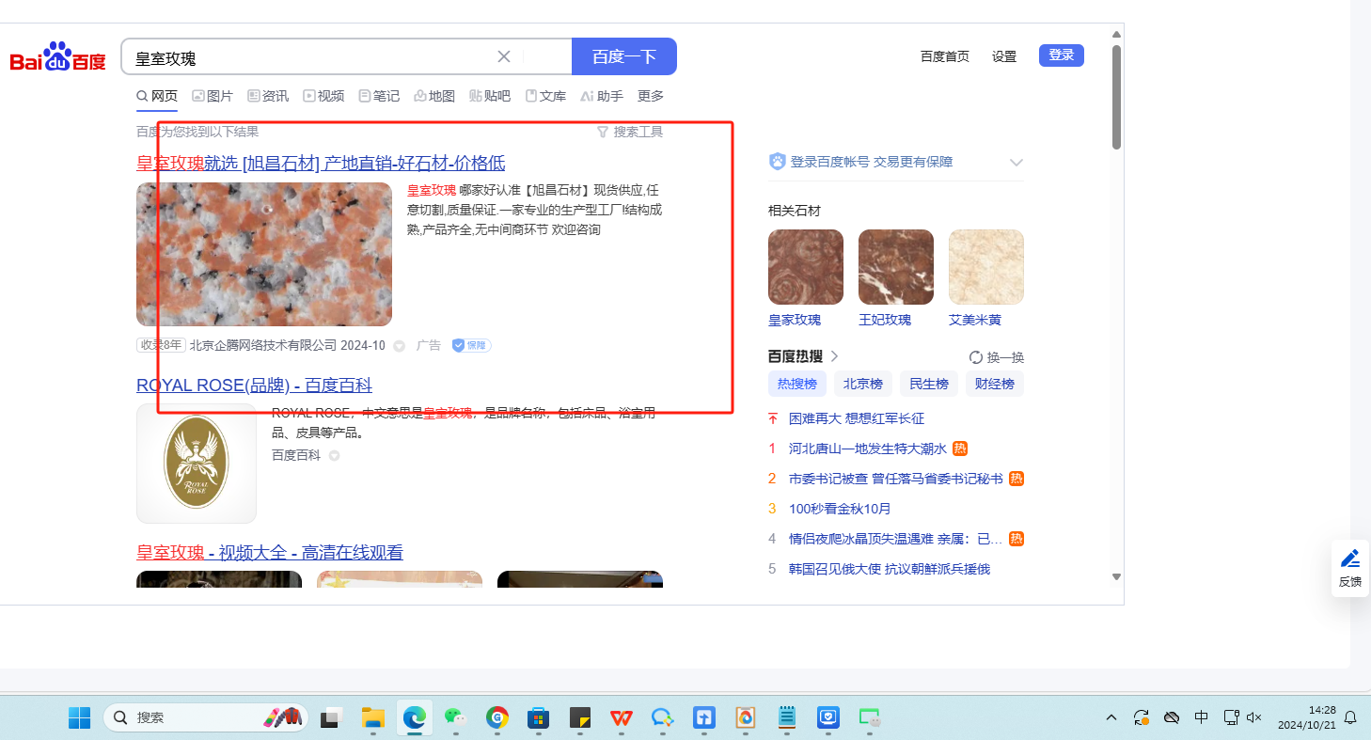
Task: Click the green screen icon on taskbar
Action: pyautogui.click(x=869, y=717)
